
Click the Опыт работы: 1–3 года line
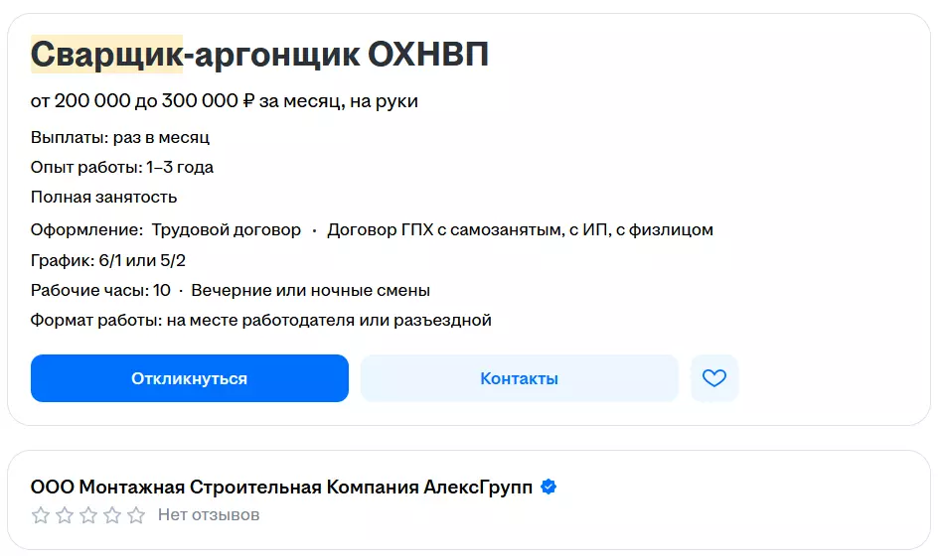click(x=122, y=167)
